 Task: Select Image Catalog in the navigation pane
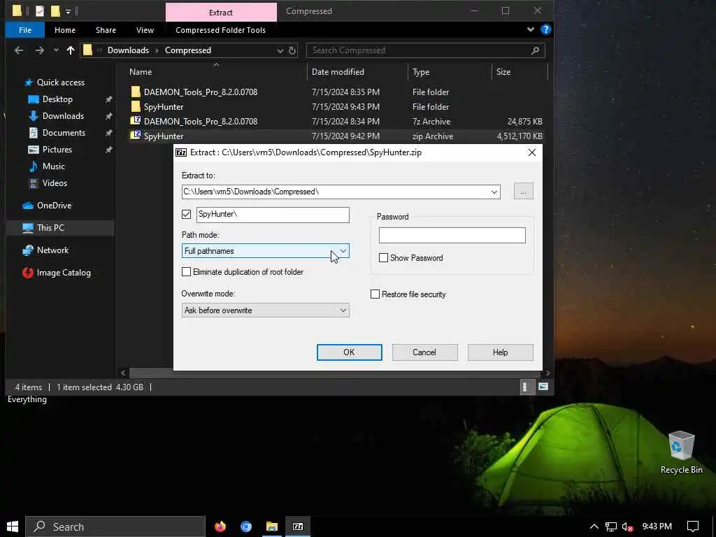[x=64, y=273]
